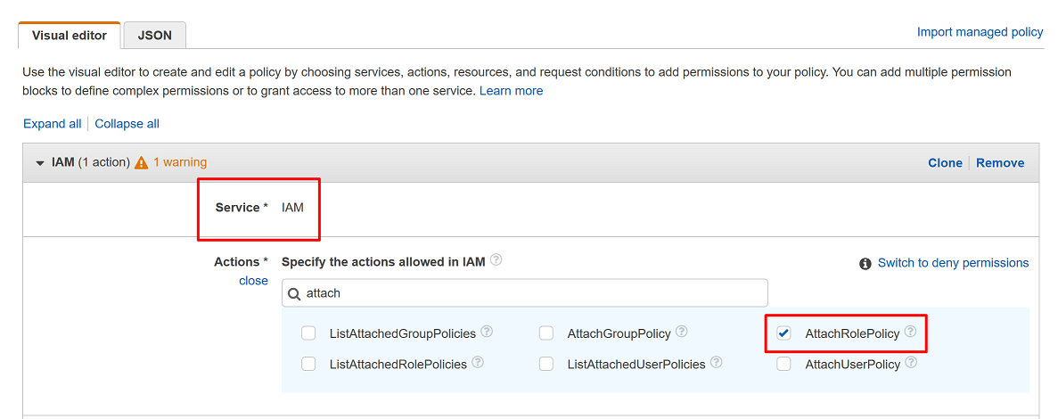Close the Actions section
The height and width of the screenshot is (419, 1058).
coord(253,281)
